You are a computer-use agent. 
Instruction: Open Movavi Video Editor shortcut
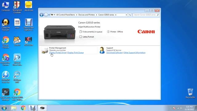click(x=17, y=60)
